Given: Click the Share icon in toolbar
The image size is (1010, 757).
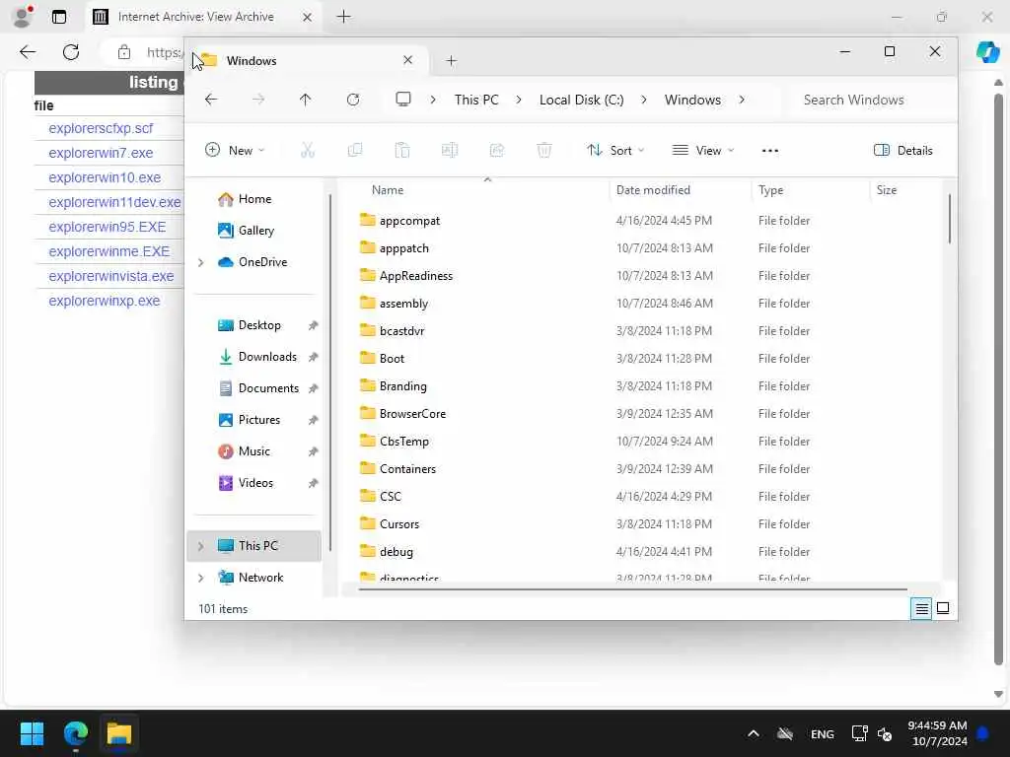Looking at the screenshot, I should click(x=497, y=150).
